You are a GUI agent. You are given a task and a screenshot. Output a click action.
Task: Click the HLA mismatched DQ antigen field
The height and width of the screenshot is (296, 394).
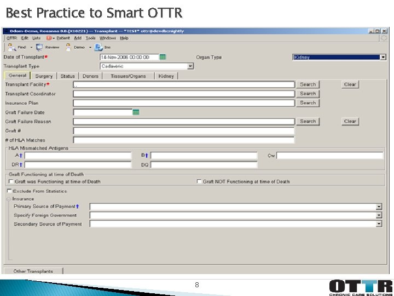point(204,165)
